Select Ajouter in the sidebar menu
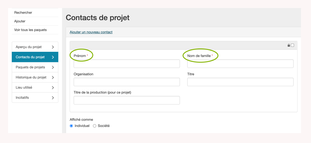The width and height of the screenshot is (311, 143). point(20,21)
